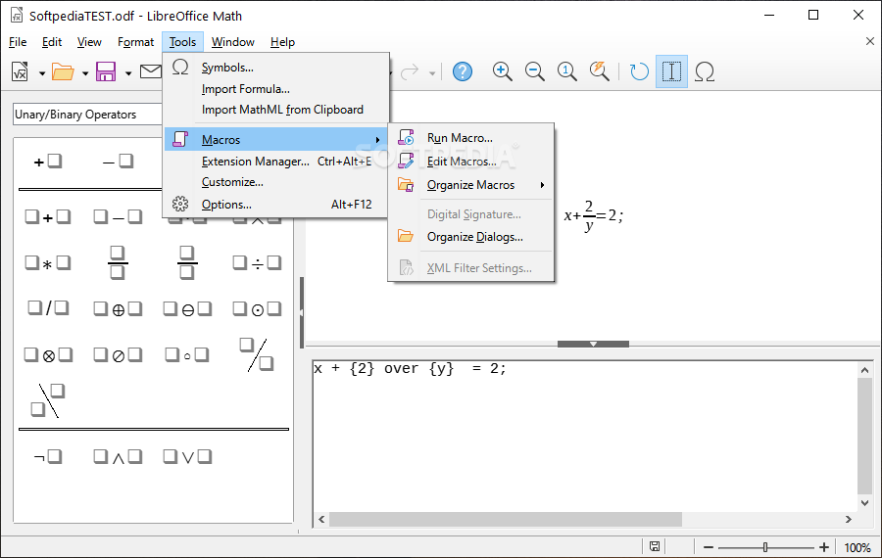Open Options... from the Tools menu

coord(276,205)
